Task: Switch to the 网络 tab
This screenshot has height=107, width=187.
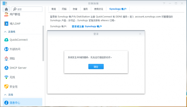Action: [x=64, y=9]
